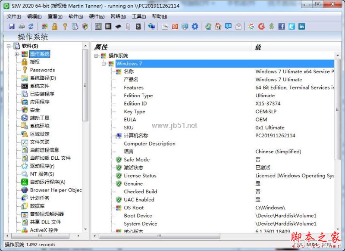
Task: Click the UAC Enabled property row
Action: pyautogui.click(x=223, y=200)
